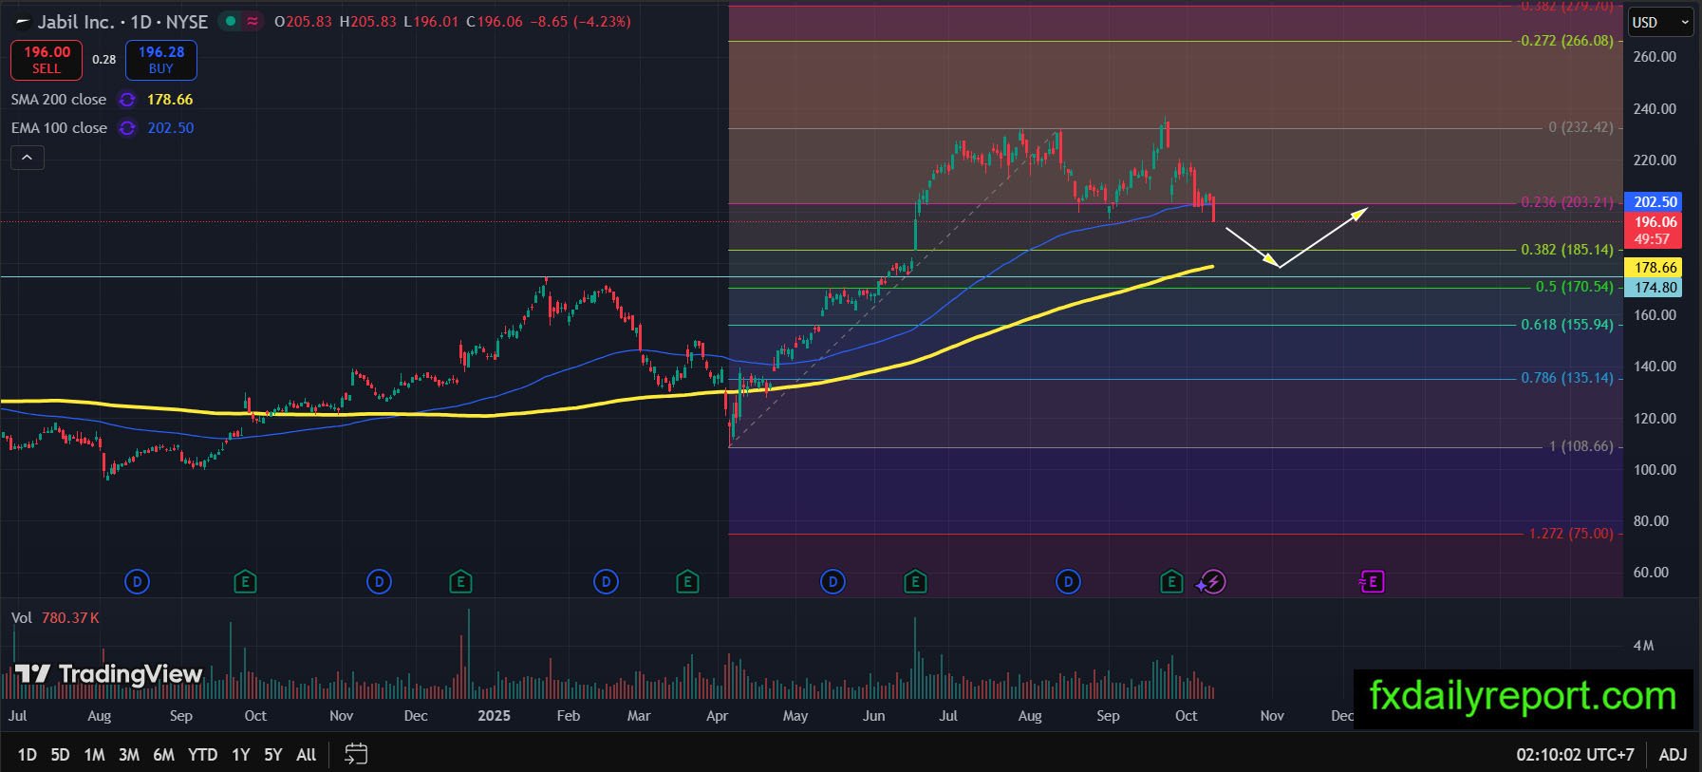
Task: Switch to the 3M time range
Action: [129, 754]
